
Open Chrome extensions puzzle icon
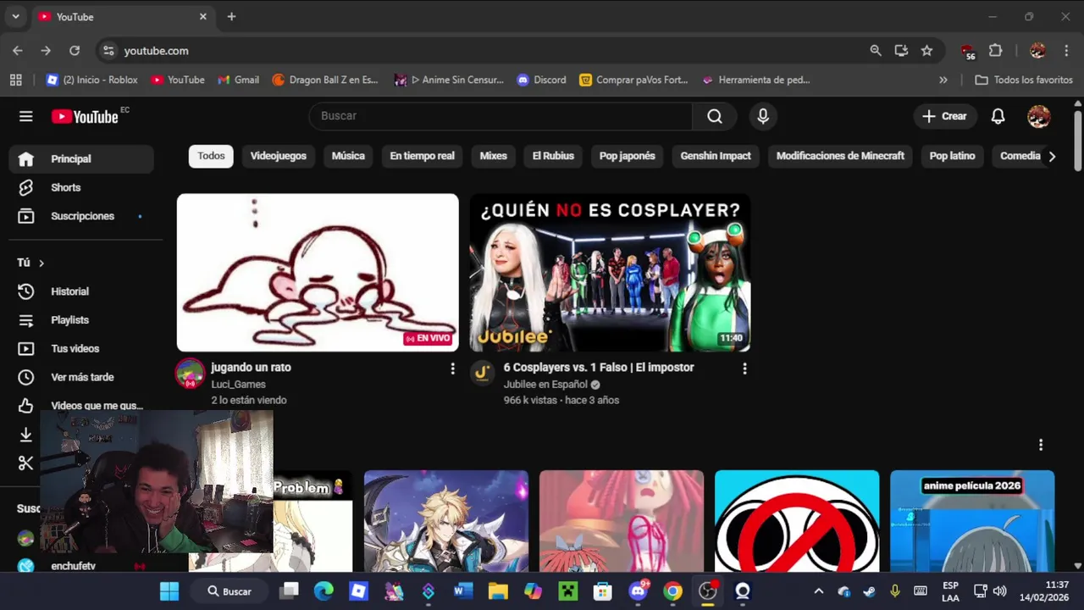996,51
